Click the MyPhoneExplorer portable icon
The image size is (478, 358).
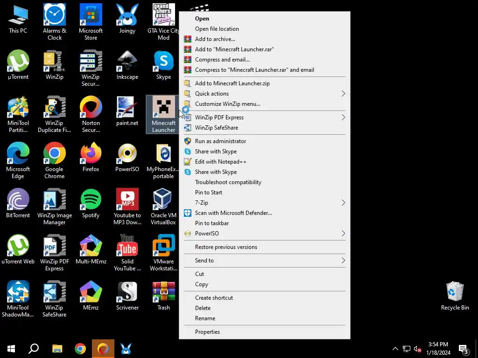(x=163, y=161)
